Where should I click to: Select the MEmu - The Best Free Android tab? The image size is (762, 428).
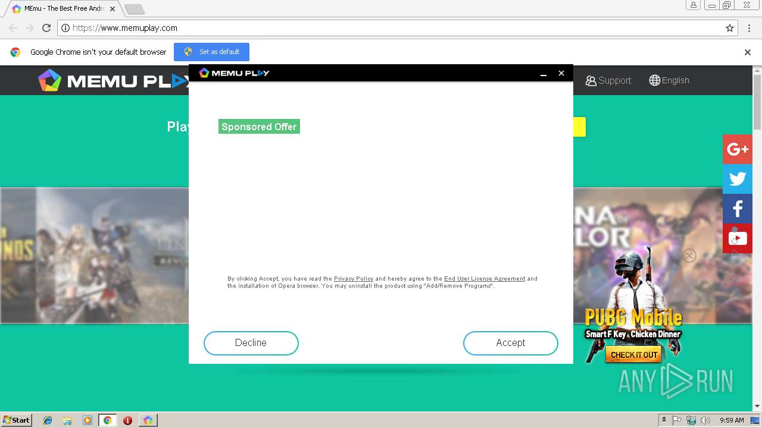(64, 9)
